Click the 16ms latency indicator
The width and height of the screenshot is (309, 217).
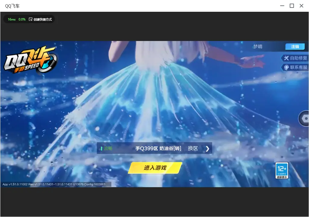point(12,19)
